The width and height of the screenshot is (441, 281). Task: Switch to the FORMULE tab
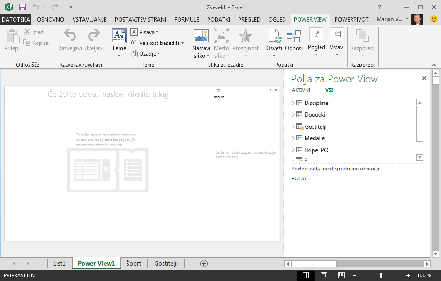point(187,19)
